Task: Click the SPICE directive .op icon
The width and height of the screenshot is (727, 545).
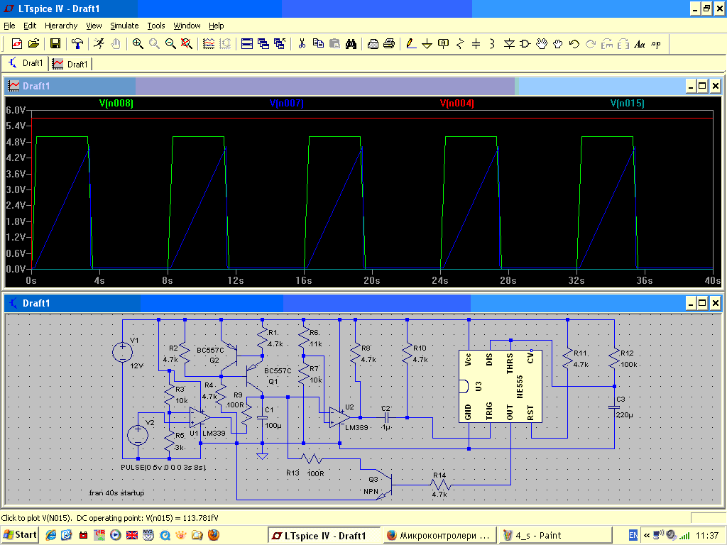Action: pos(655,43)
